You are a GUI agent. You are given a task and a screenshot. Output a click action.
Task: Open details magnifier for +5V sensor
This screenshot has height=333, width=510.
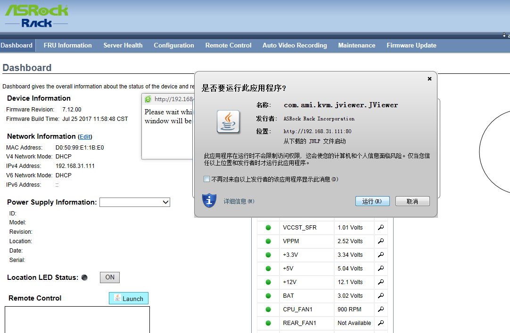[x=381, y=268]
